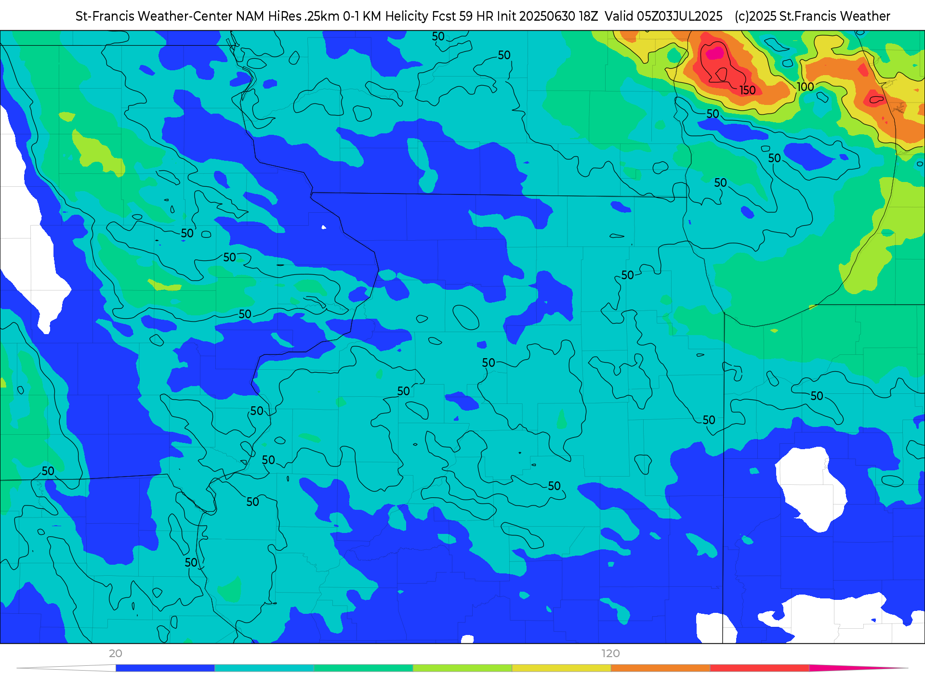925x674 pixels.
Task: Click the gray arrow end of the color bar
Action: pos(66,668)
